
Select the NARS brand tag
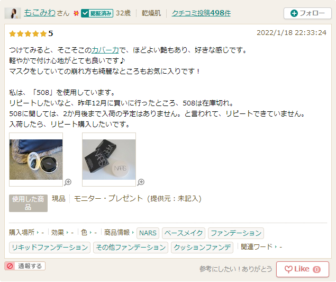[148, 233]
